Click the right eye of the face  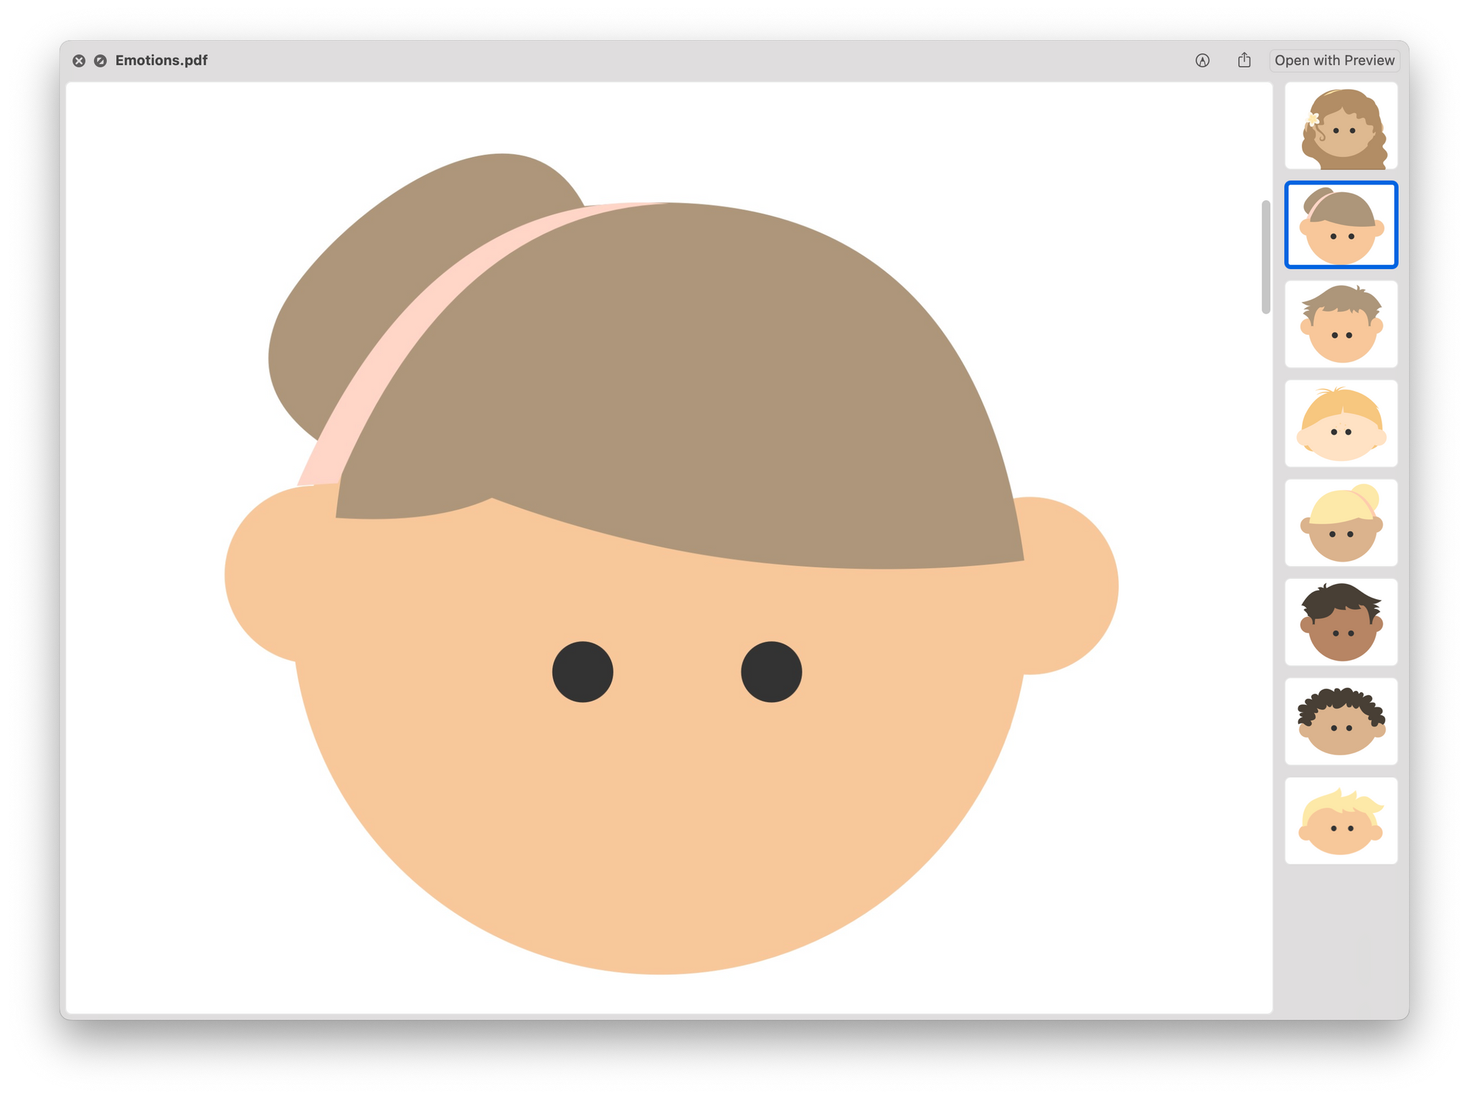coord(771,672)
